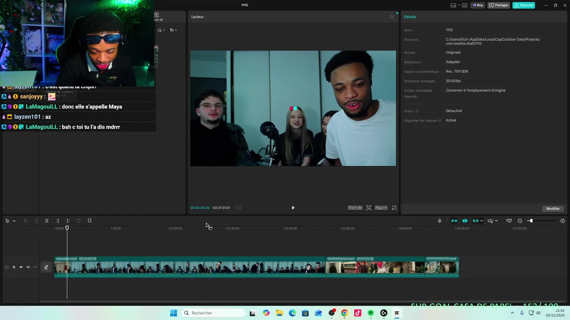Open the selection tool mode dropdown

pyautogui.click(x=14, y=221)
